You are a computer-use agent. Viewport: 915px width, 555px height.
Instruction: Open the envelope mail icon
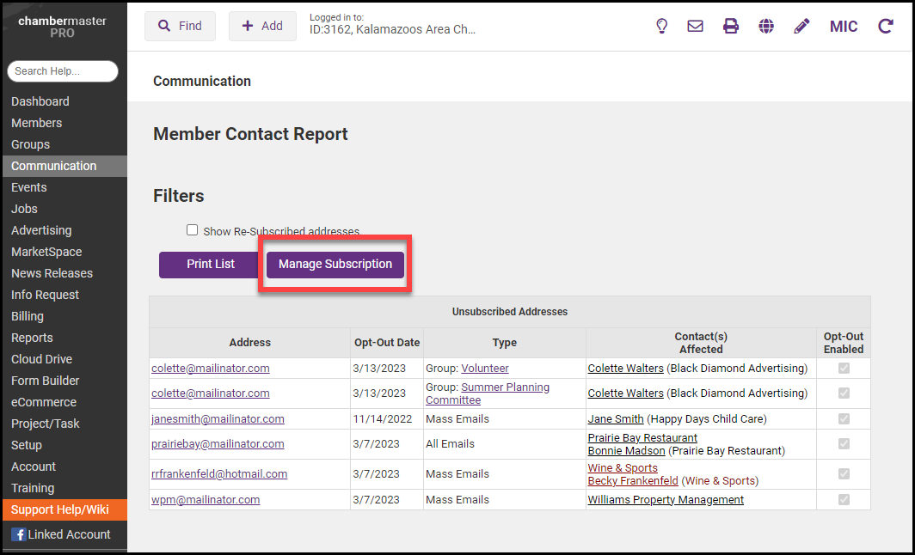pos(695,26)
